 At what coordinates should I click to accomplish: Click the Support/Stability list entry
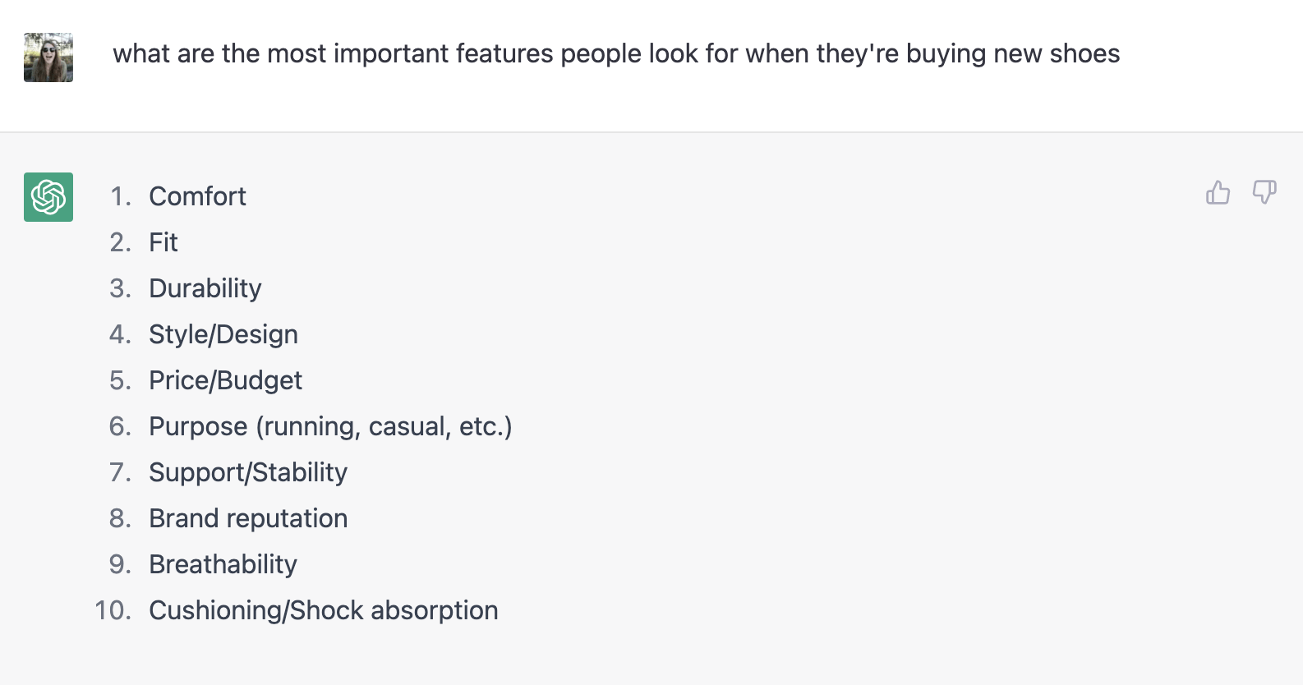click(x=247, y=472)
